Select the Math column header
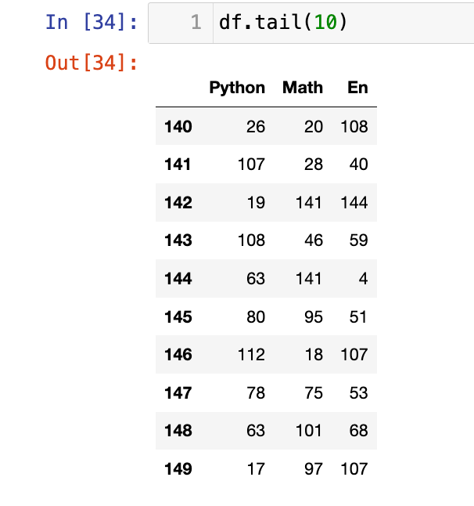Screen dimensions: 474x506 [302, 88]
